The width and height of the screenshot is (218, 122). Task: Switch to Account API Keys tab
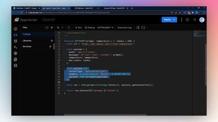coord(114,8)
